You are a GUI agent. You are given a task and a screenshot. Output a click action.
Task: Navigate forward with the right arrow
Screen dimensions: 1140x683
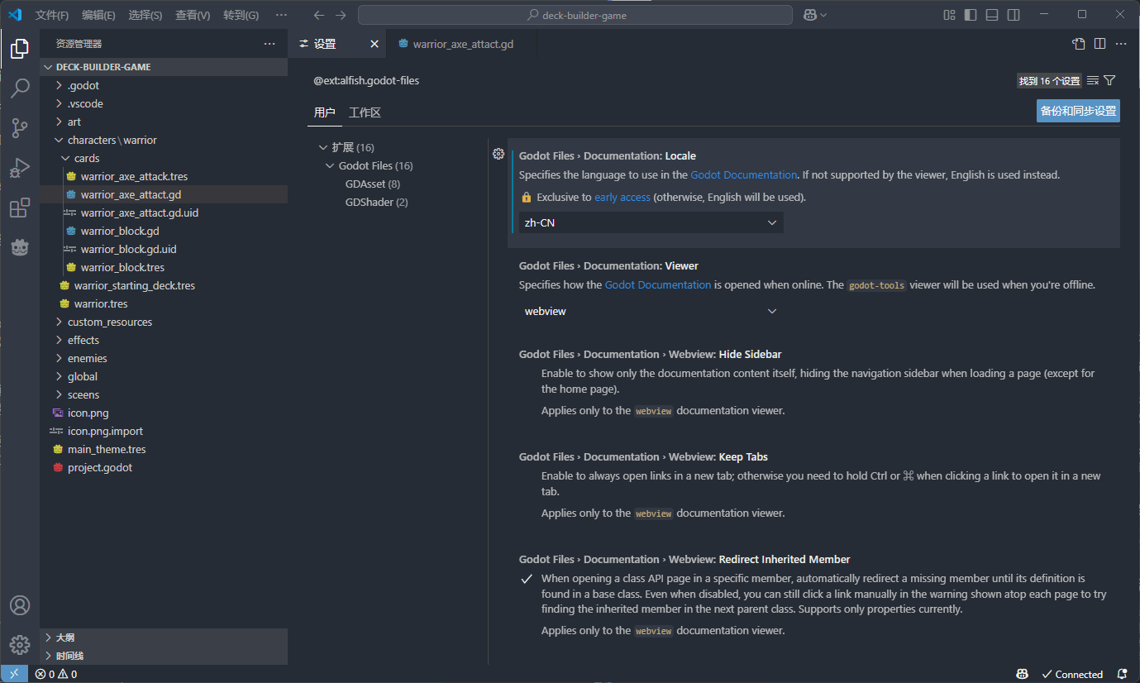[x=341, y=15]
